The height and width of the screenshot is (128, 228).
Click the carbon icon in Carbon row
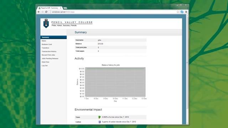tap(99, 122)
